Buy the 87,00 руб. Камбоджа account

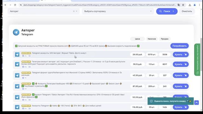[x=180, y=86]
